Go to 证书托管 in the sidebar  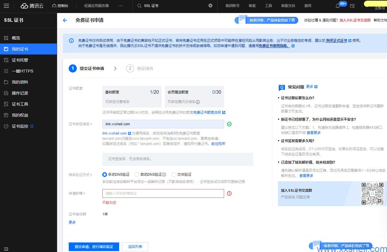tap(20, 60)
